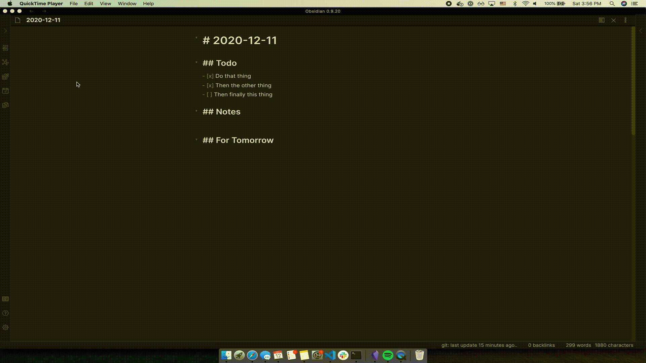Launch Spotify from the Dock
This screenshot has height=363, width=646.
(x=387, y=355)
